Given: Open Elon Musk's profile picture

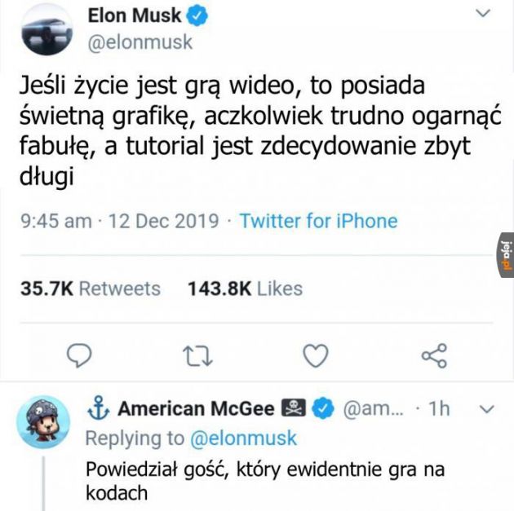Looking at the screenshot, I should [x=45, y=30].
